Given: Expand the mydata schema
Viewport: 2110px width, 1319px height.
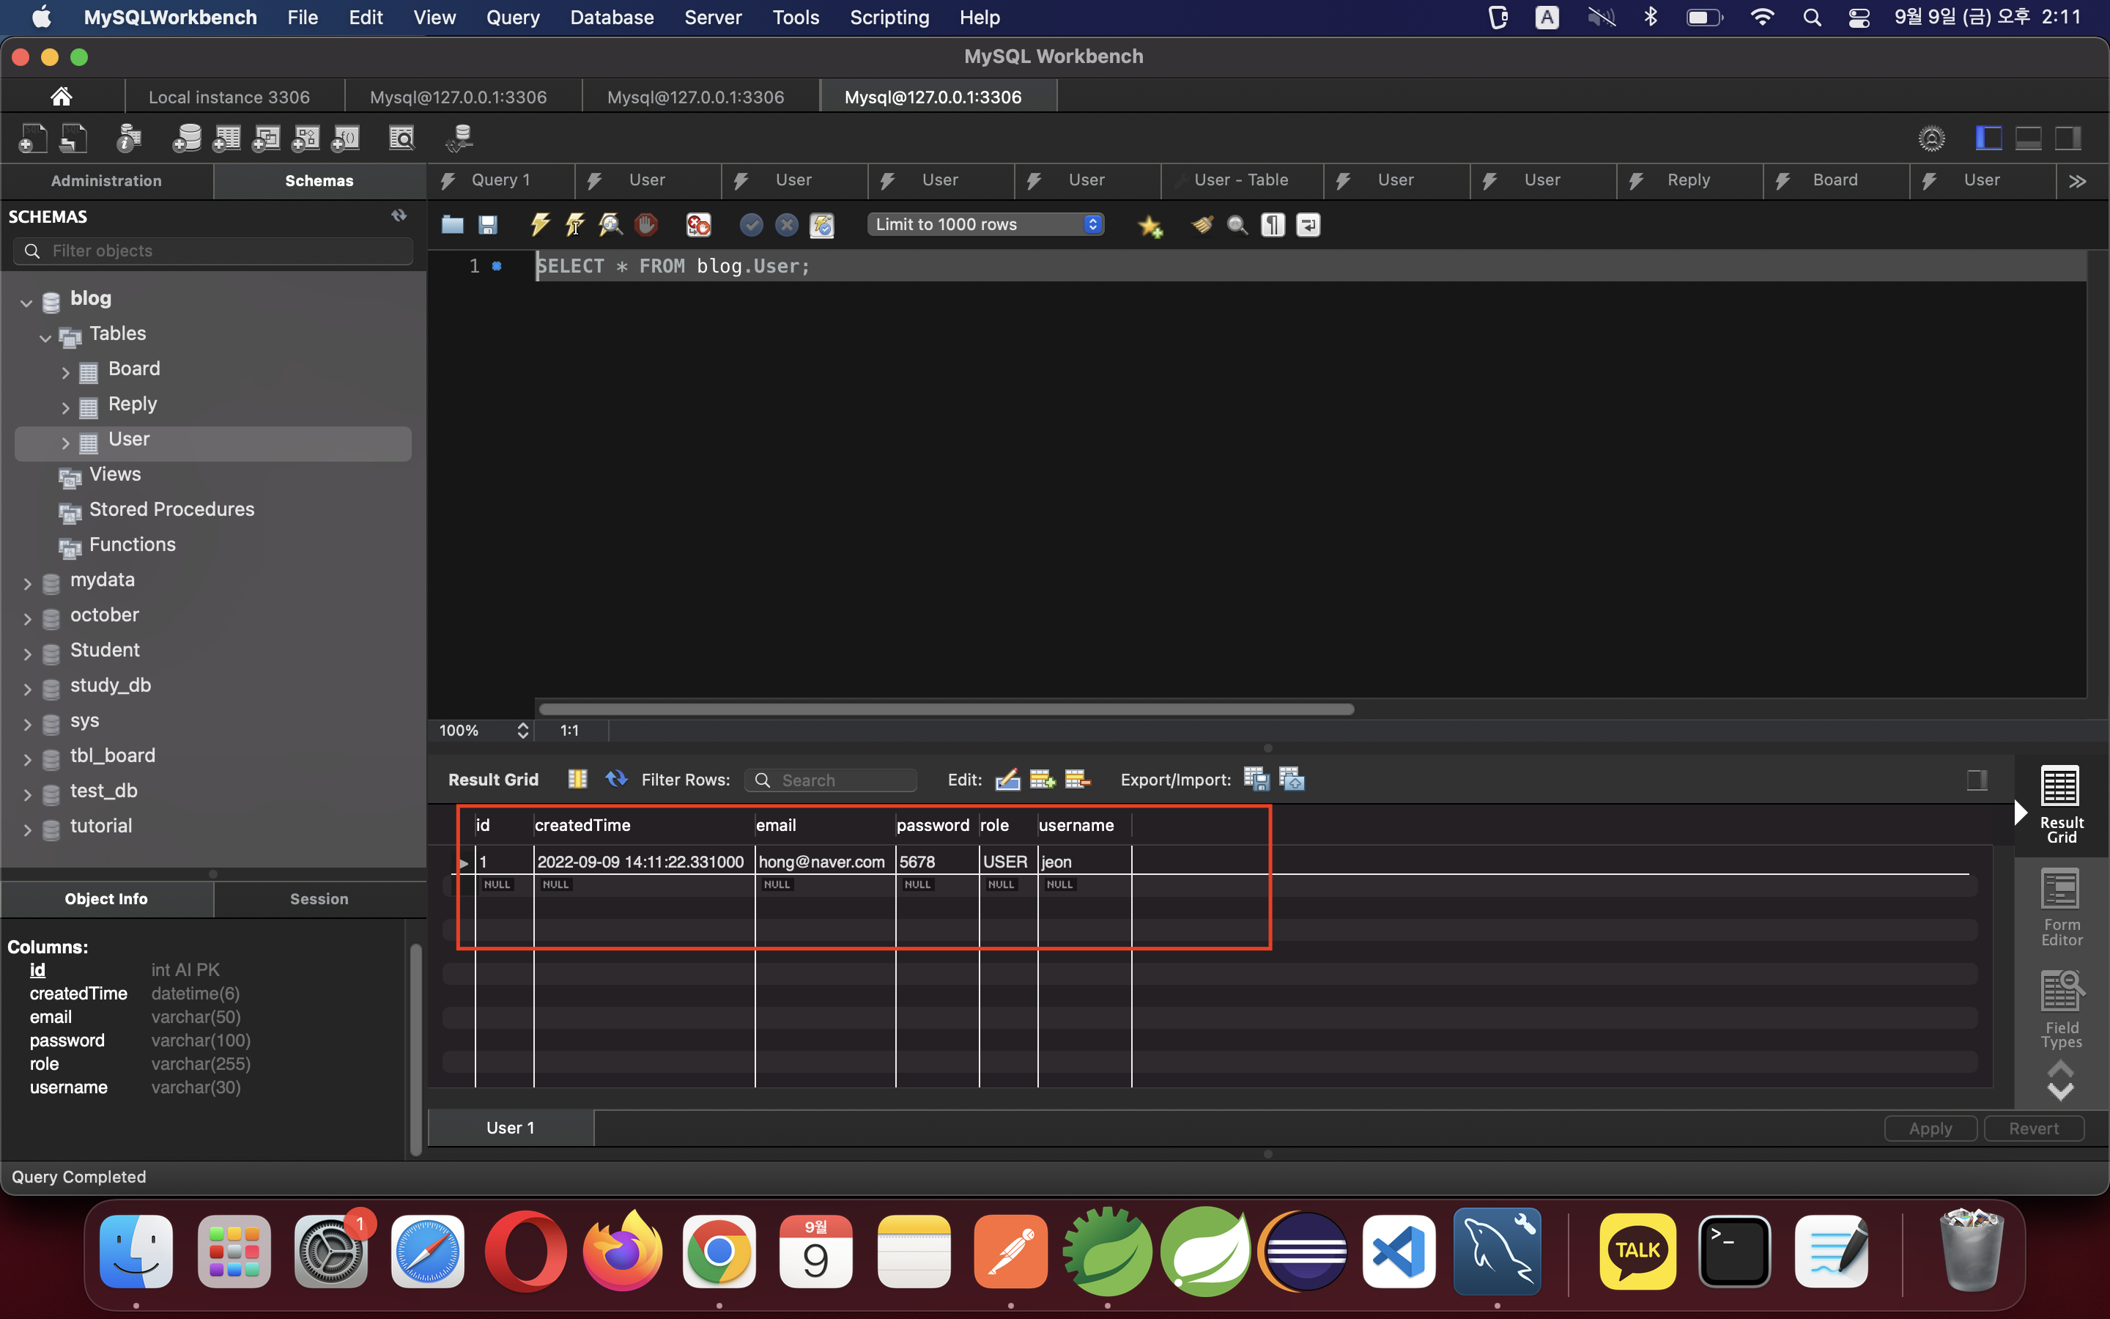Looking at the screenshot, I should (x=27, y=583).
